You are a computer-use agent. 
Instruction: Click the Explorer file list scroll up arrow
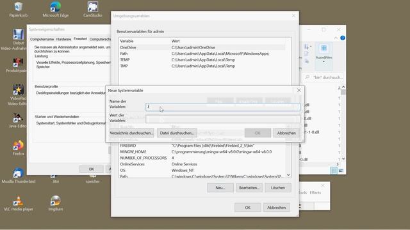click(x=343, y=87)
